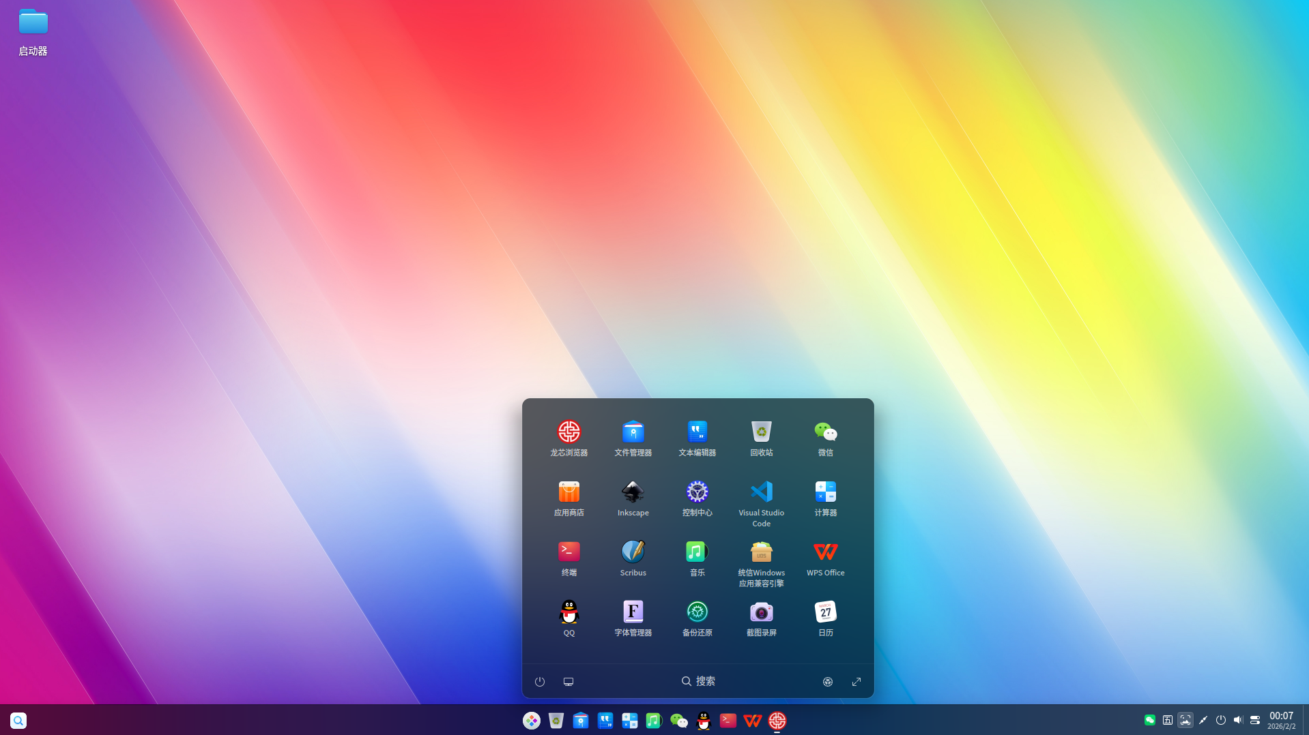1309x735 pixels.
Task: Launch the 截图录屏 screenshot tool
Action: click(x=761, y=610)
